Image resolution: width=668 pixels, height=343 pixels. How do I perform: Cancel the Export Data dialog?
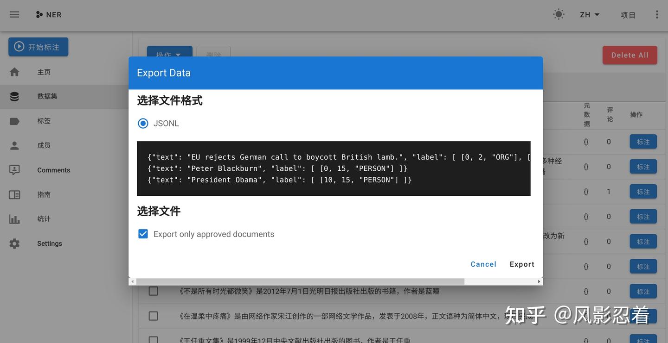pyautogui.click(x=483, y=264)
